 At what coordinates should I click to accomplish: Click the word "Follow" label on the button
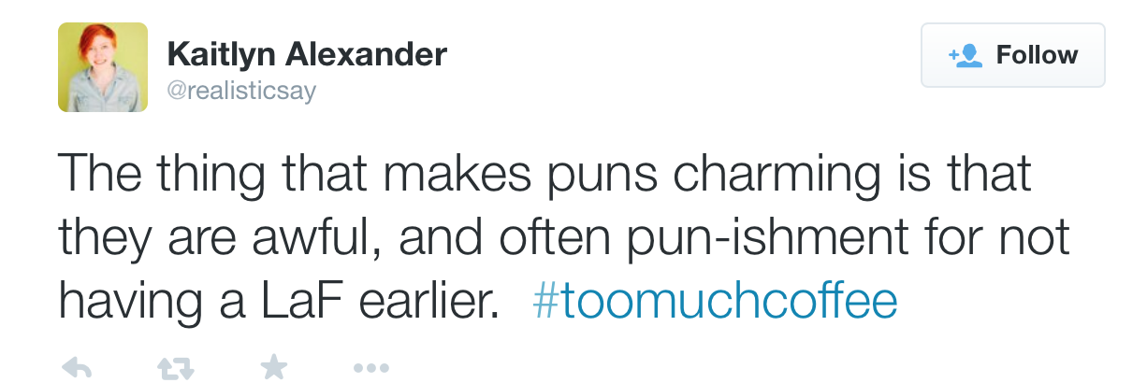point(1037,55)
